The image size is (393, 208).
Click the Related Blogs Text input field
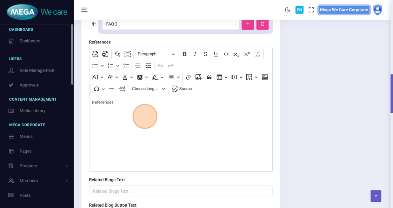click(x=181, y=191)
